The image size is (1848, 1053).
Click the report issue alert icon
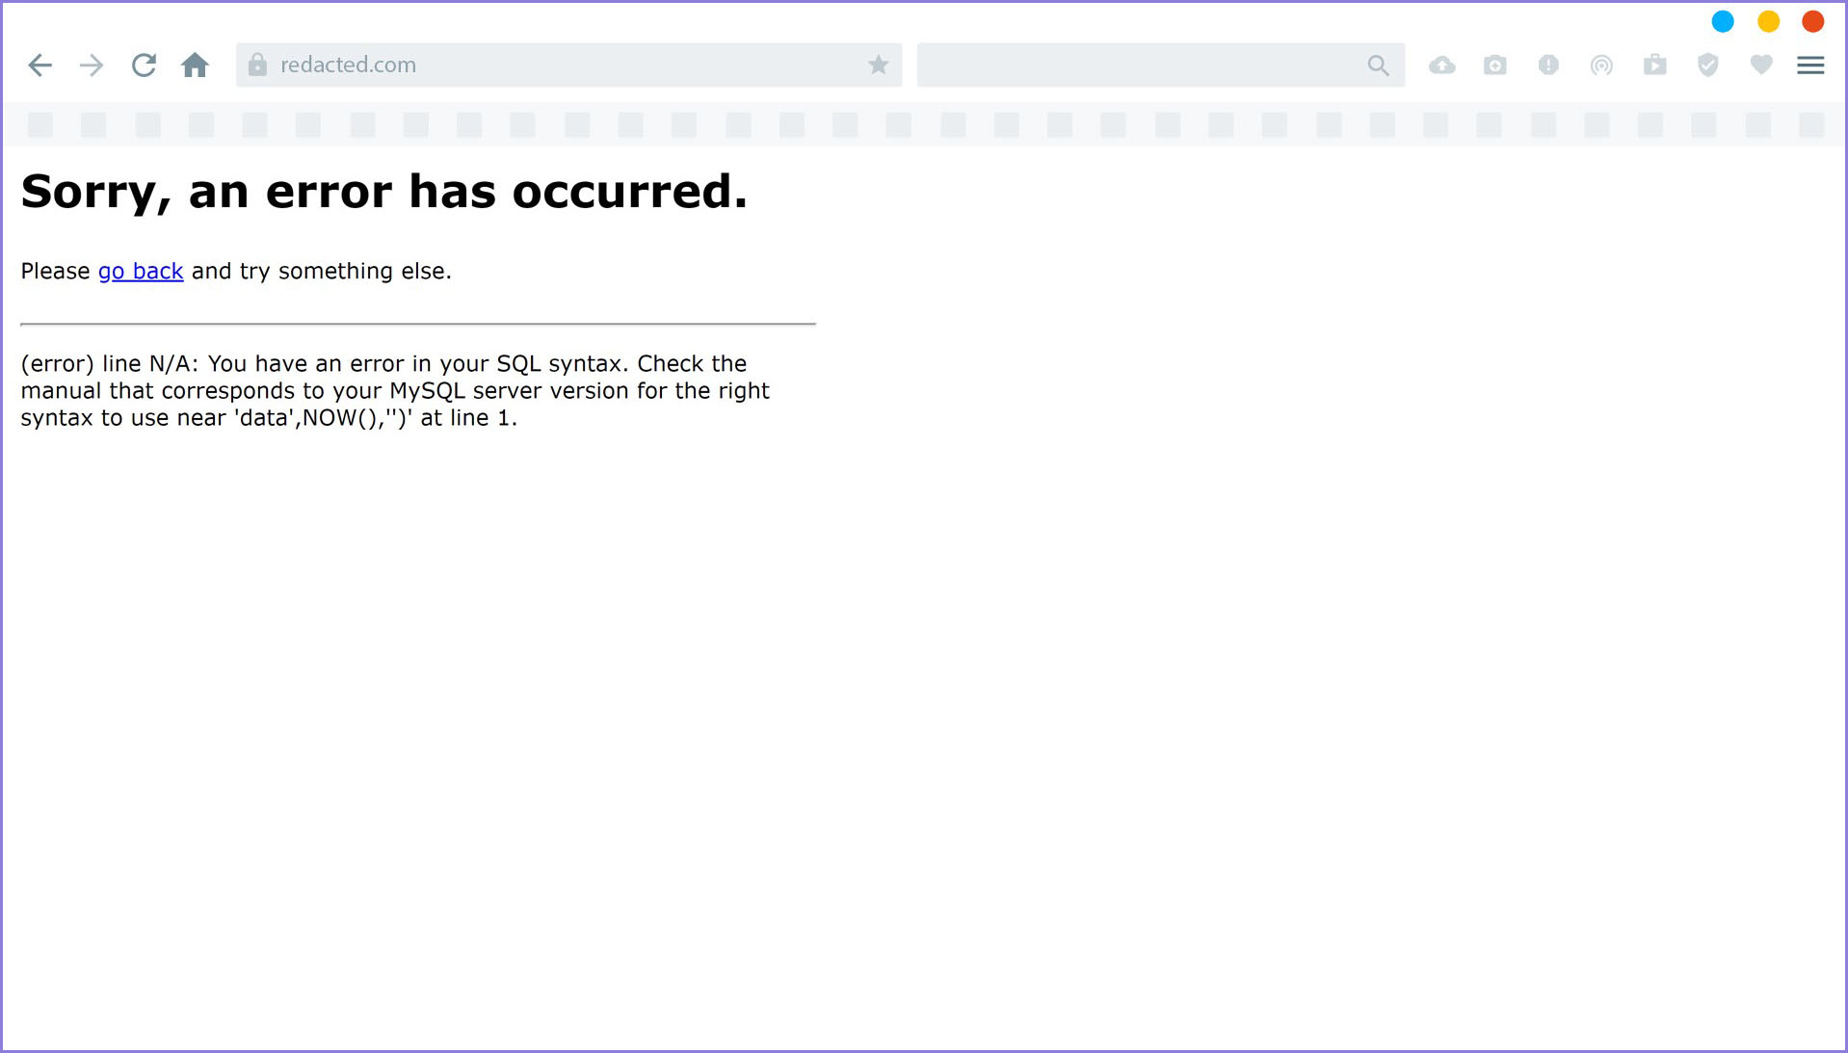1548,65
